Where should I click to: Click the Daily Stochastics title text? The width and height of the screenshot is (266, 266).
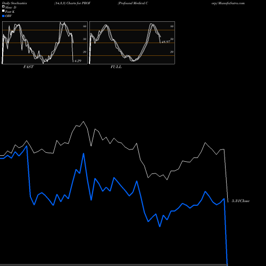coord(14,3)
